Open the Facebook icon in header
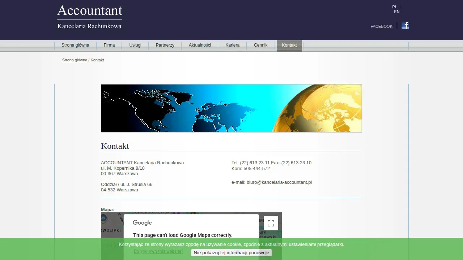Screen dimensions: 463x260 point(405,25)
